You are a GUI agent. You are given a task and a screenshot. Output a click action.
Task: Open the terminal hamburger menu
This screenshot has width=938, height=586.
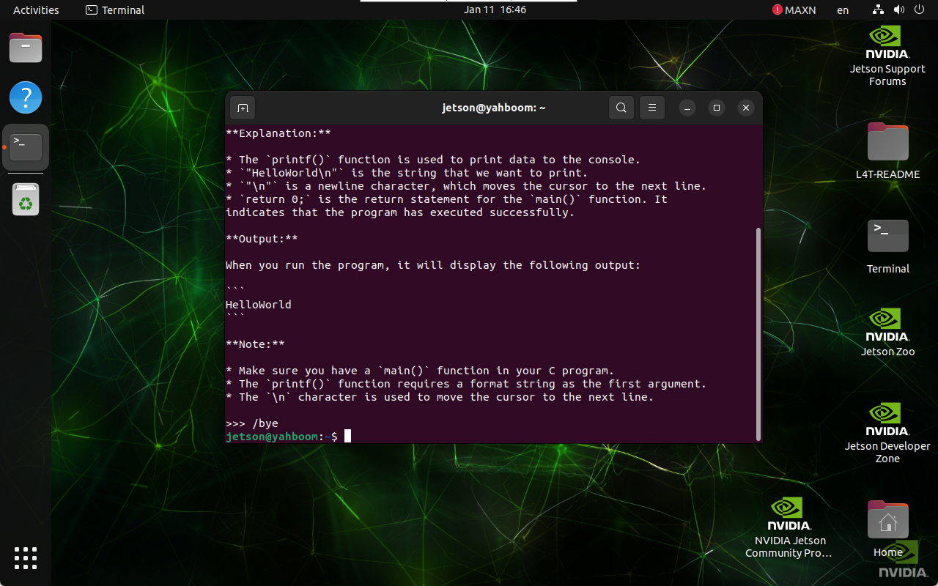651,108
